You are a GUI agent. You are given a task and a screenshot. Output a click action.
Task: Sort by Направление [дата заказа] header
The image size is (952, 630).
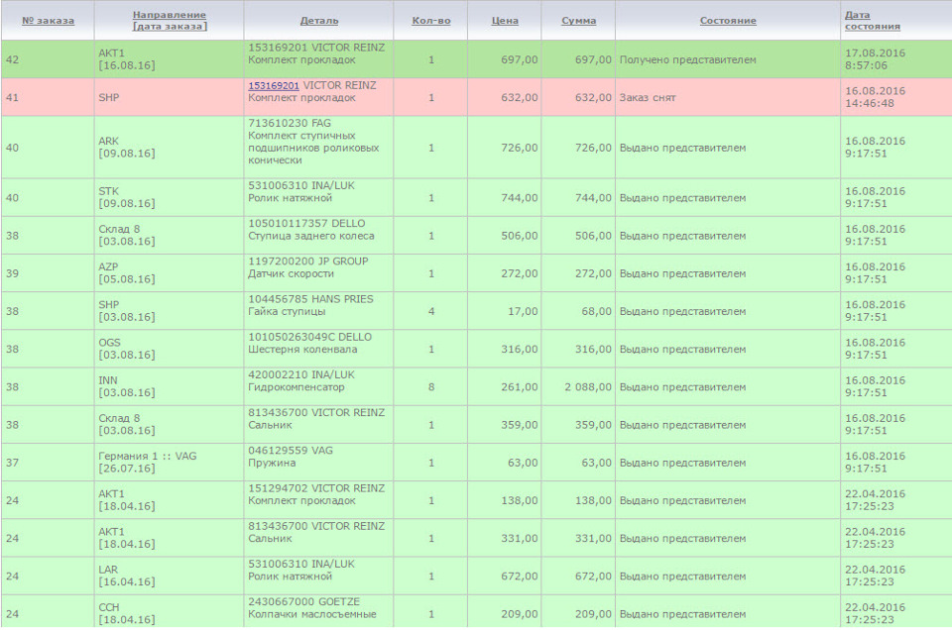pos(170,21)
